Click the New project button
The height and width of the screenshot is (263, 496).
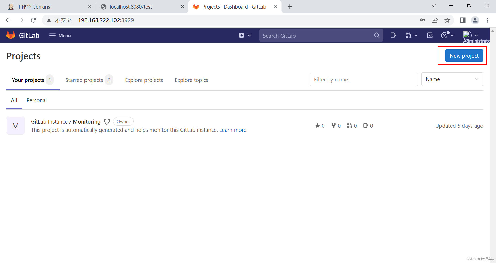pyautogui.click(x=464, y=56)
